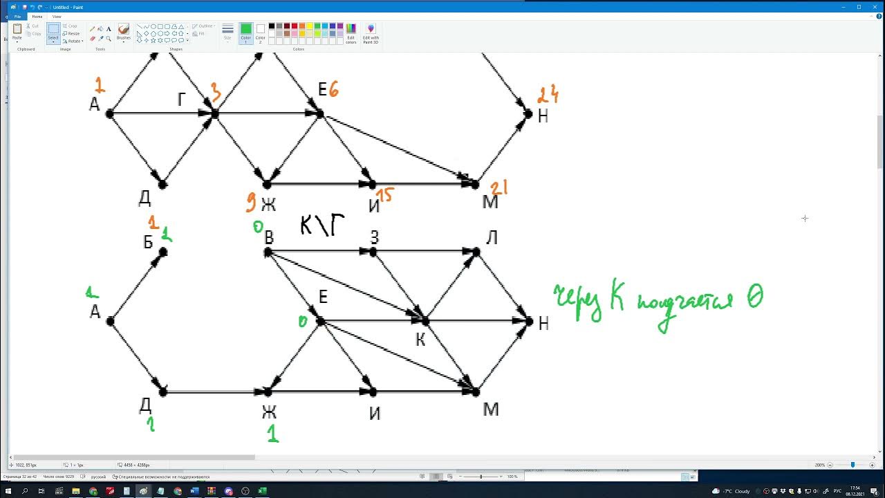Activate Color 1 foreground slot
This screenshot has height=498, width=885.
pos(246,33)
